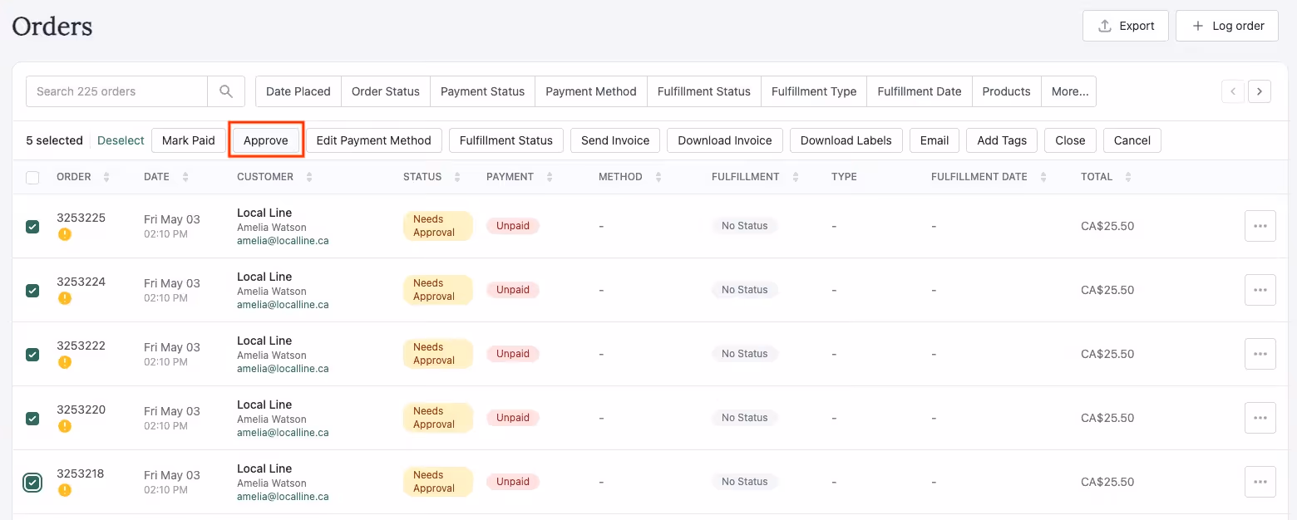Uncheck the checkbox for order 3253218

[32, 482]
